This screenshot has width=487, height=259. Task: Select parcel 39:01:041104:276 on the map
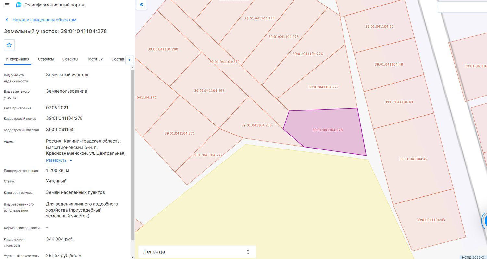308,54
